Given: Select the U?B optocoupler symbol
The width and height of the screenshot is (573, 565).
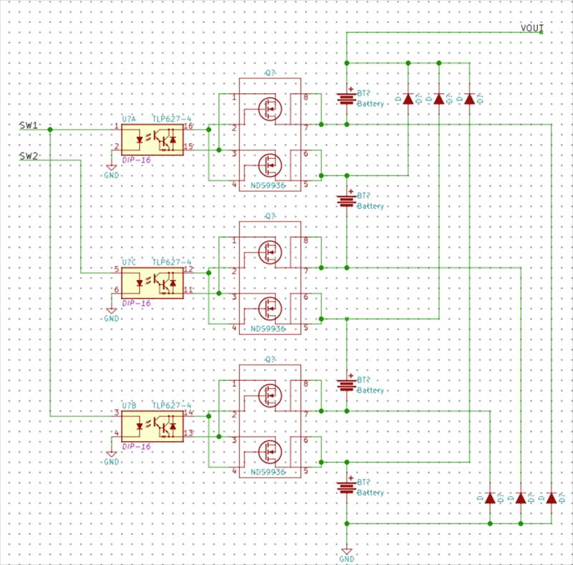Looking at the screenshot, I should (152, 425).
